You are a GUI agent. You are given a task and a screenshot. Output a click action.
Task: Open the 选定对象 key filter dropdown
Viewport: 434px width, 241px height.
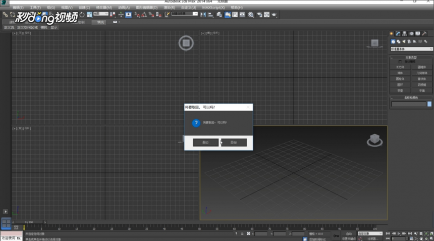pyautogui.click(x=370, y=234)
